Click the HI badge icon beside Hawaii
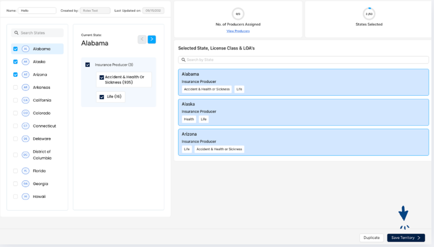 point(25,197)
